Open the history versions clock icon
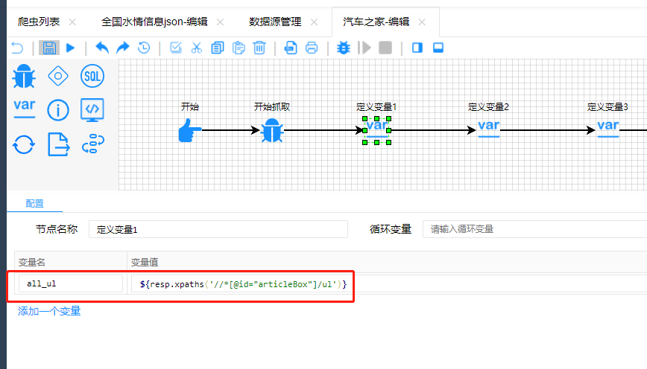647x369 pixels. 144,48
